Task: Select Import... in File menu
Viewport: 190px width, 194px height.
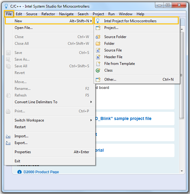Action: click(x=49, y=136)
